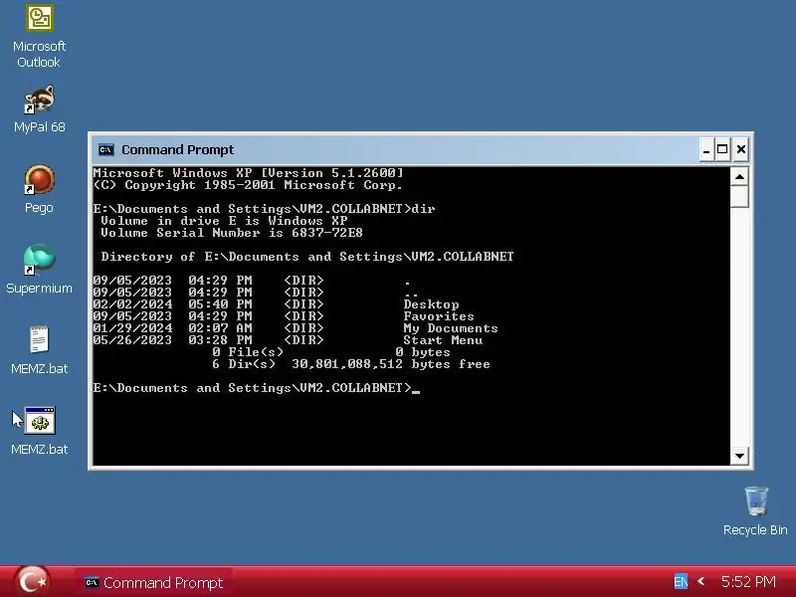Click the date 02/02/2024 entry
Screen dimensions: 796x597
pos(132,304)
